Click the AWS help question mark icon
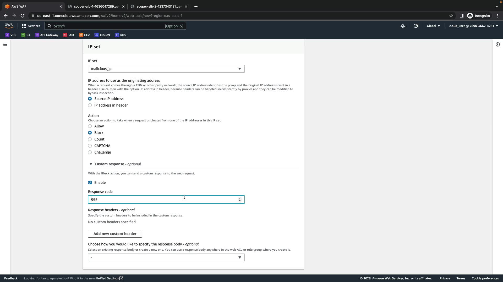This screenshot has width=503, height=282. [415, 26]
